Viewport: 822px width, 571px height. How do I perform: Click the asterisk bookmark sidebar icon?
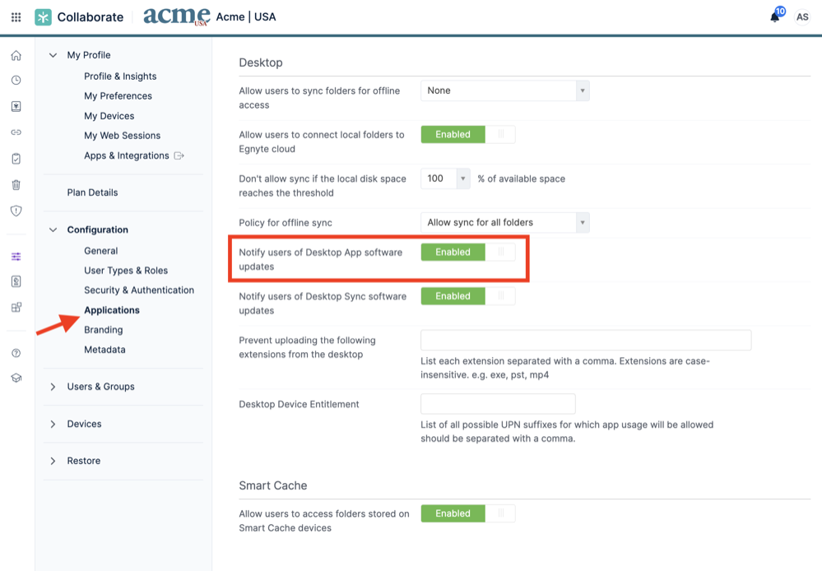click(x=16, y=106)
